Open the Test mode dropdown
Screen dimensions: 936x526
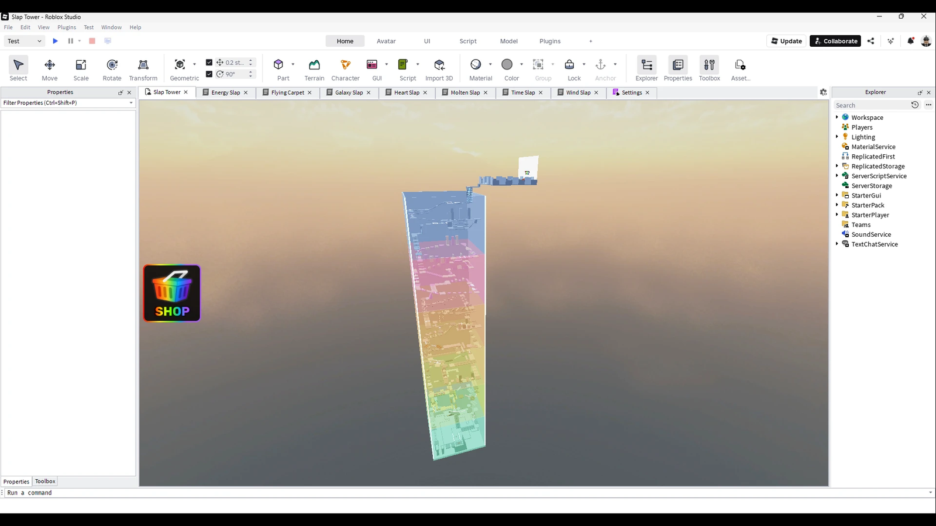[25, 41]
